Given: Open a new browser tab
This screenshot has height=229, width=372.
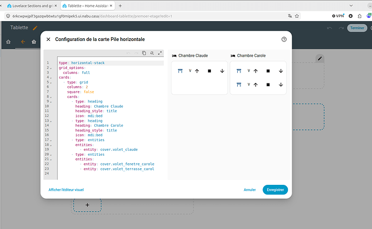Looking at the screenshot, I should click(120, 6).
